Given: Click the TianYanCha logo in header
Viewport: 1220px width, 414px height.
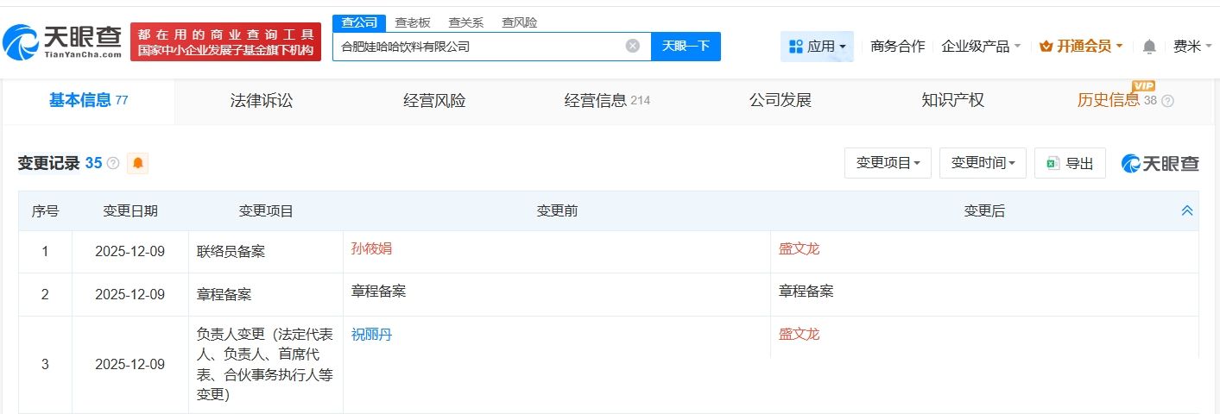Looking at the screenshot, I should 62,41.
